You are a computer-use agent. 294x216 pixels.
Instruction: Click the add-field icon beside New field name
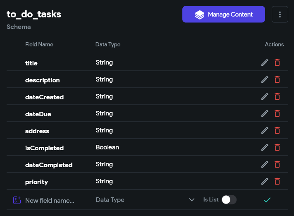click(x=17, y=200)
